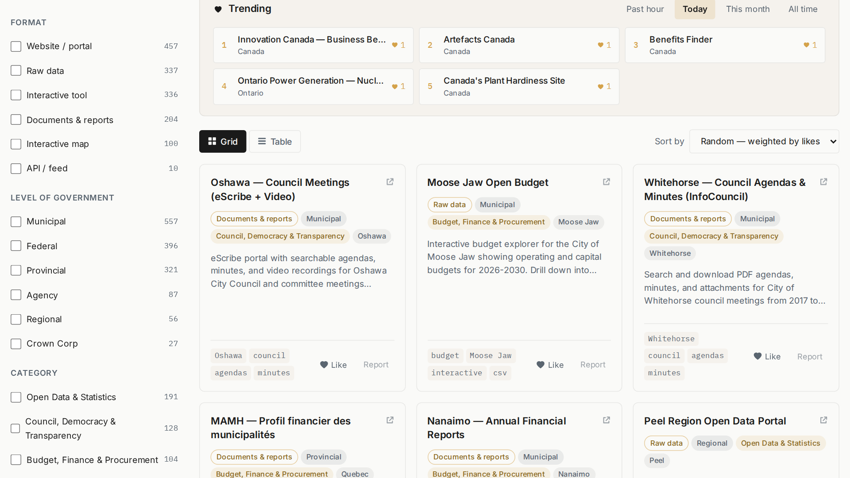Enable Open Data & Statistics category filter
This screenshot has width=850, height=478.
(x=16, y=397)
